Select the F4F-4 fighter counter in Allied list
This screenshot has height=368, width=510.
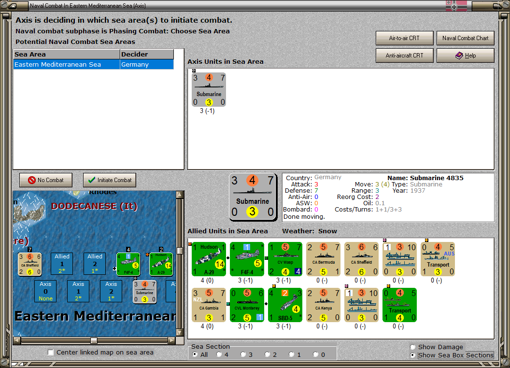247,259
